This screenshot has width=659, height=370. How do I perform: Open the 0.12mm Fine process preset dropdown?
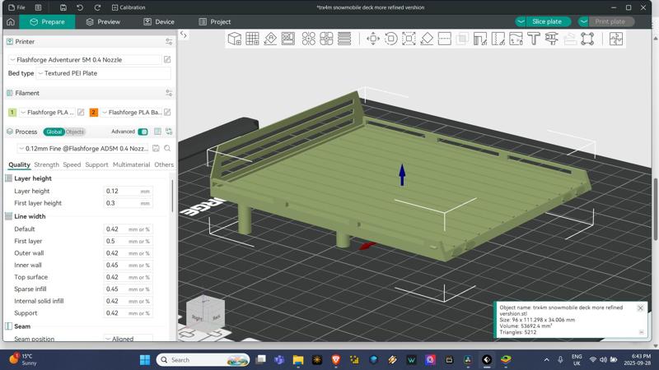[82, 149]
